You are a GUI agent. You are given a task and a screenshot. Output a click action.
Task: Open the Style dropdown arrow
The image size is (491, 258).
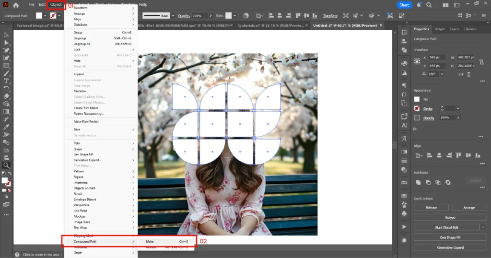[x=234, y=16]
